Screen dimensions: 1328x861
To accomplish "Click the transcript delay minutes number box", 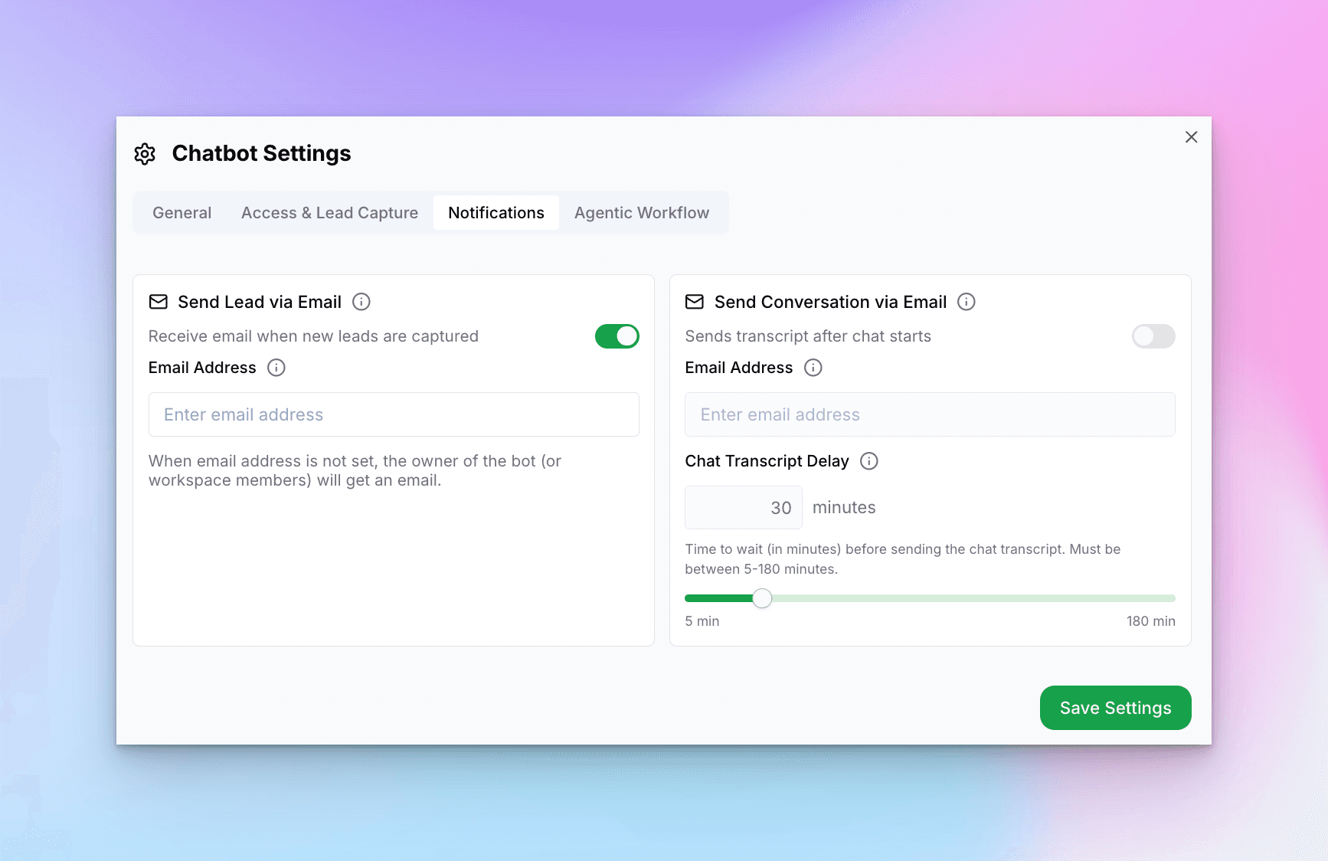I will [743, 508].
